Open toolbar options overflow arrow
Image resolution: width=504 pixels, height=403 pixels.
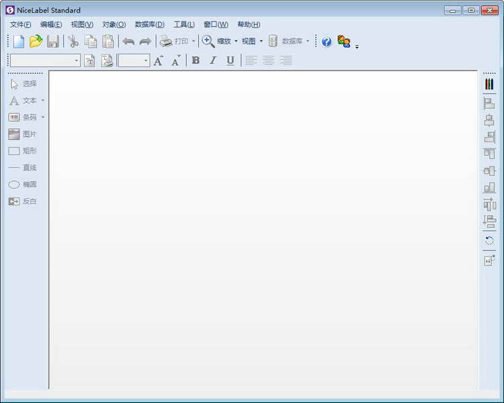pos(357,46)
